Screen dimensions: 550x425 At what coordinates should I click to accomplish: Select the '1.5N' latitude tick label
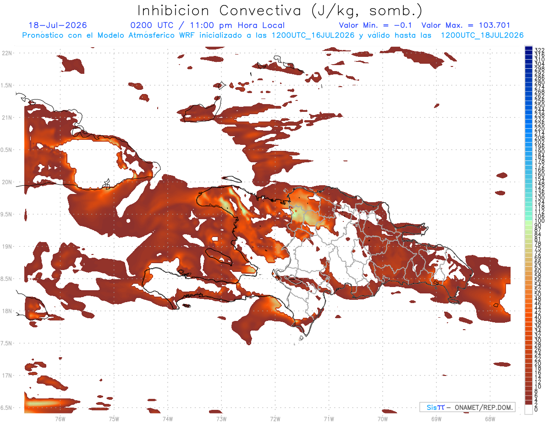(x=7, y=85)
